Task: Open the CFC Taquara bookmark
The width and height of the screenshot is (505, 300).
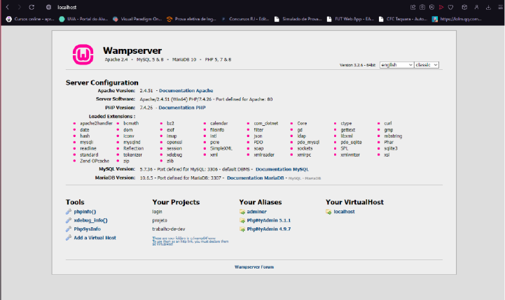Action: 403,19
